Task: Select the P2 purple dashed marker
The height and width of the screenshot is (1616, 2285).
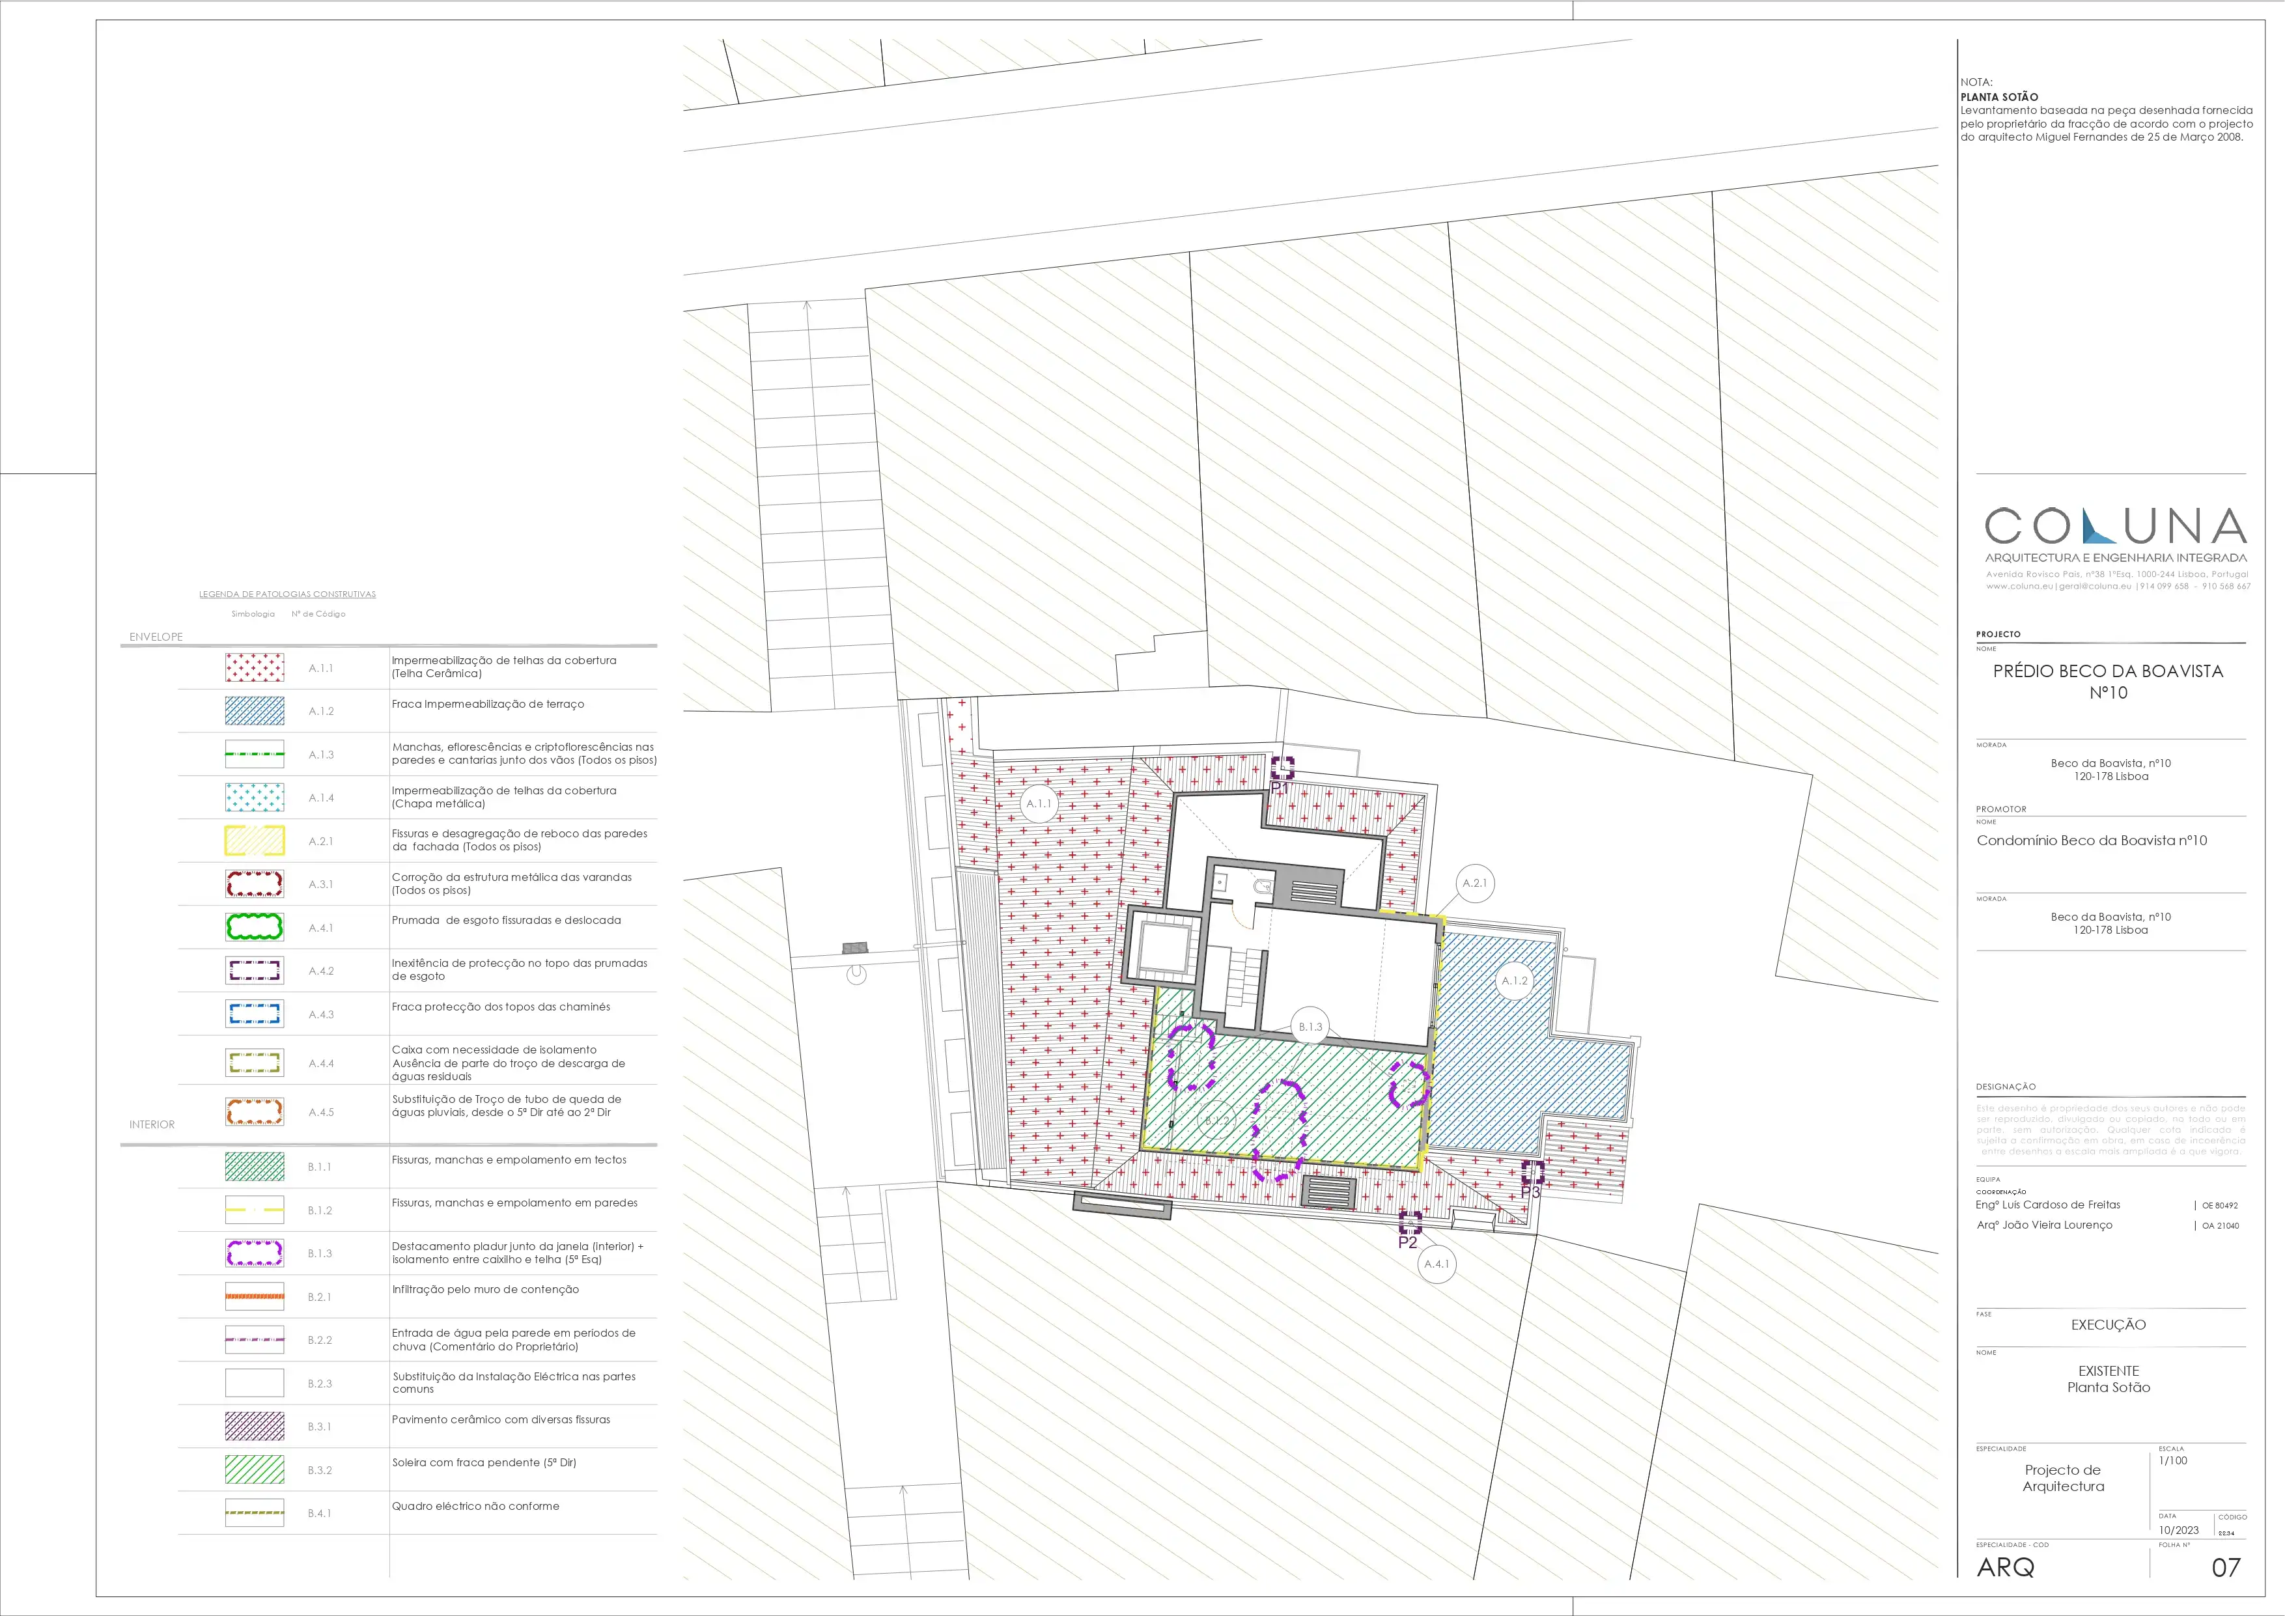Action: point(1410,1222)
